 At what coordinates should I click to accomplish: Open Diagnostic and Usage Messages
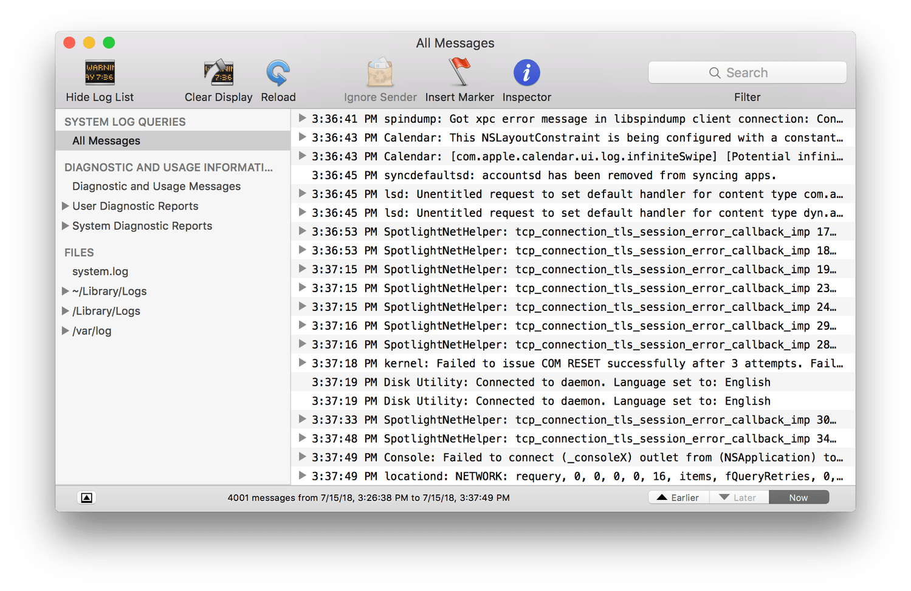pos(156,186)
